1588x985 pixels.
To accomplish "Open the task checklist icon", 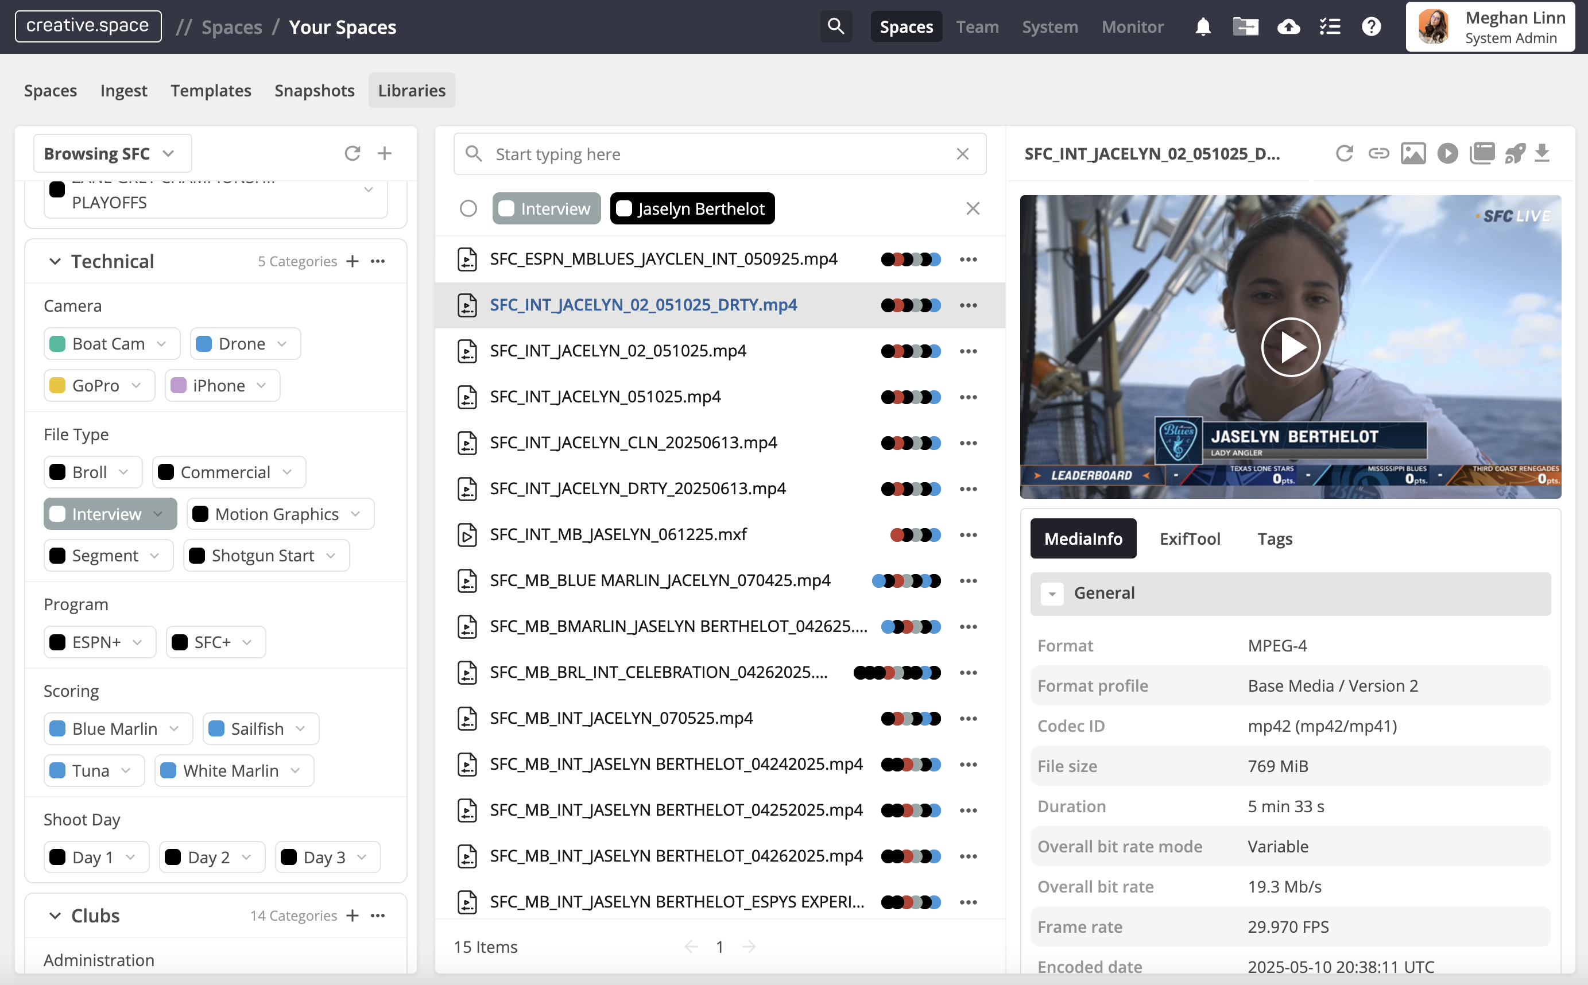I will (1329, 27).
